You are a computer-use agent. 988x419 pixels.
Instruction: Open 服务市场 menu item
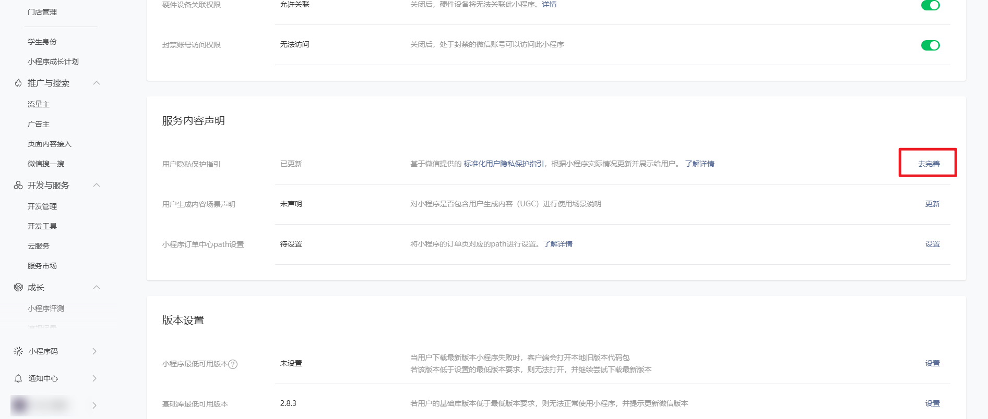42,266
